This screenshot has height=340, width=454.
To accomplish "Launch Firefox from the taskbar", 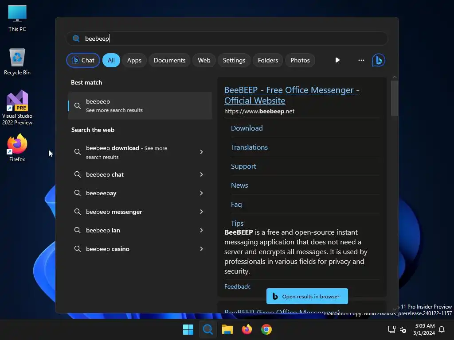I will coord(247,329).
